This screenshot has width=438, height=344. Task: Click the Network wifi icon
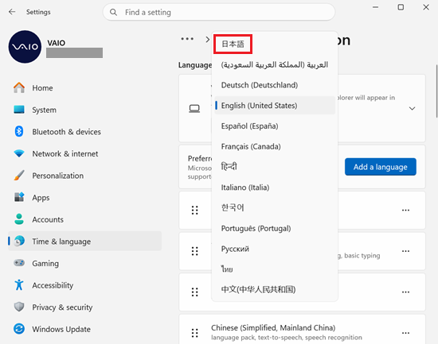coord(19,153)
